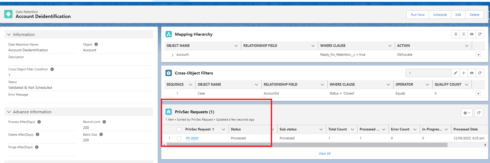Open Error Count column menu
Image resolution: width=490 pixels, height=163 pixels.
(415, 129)
